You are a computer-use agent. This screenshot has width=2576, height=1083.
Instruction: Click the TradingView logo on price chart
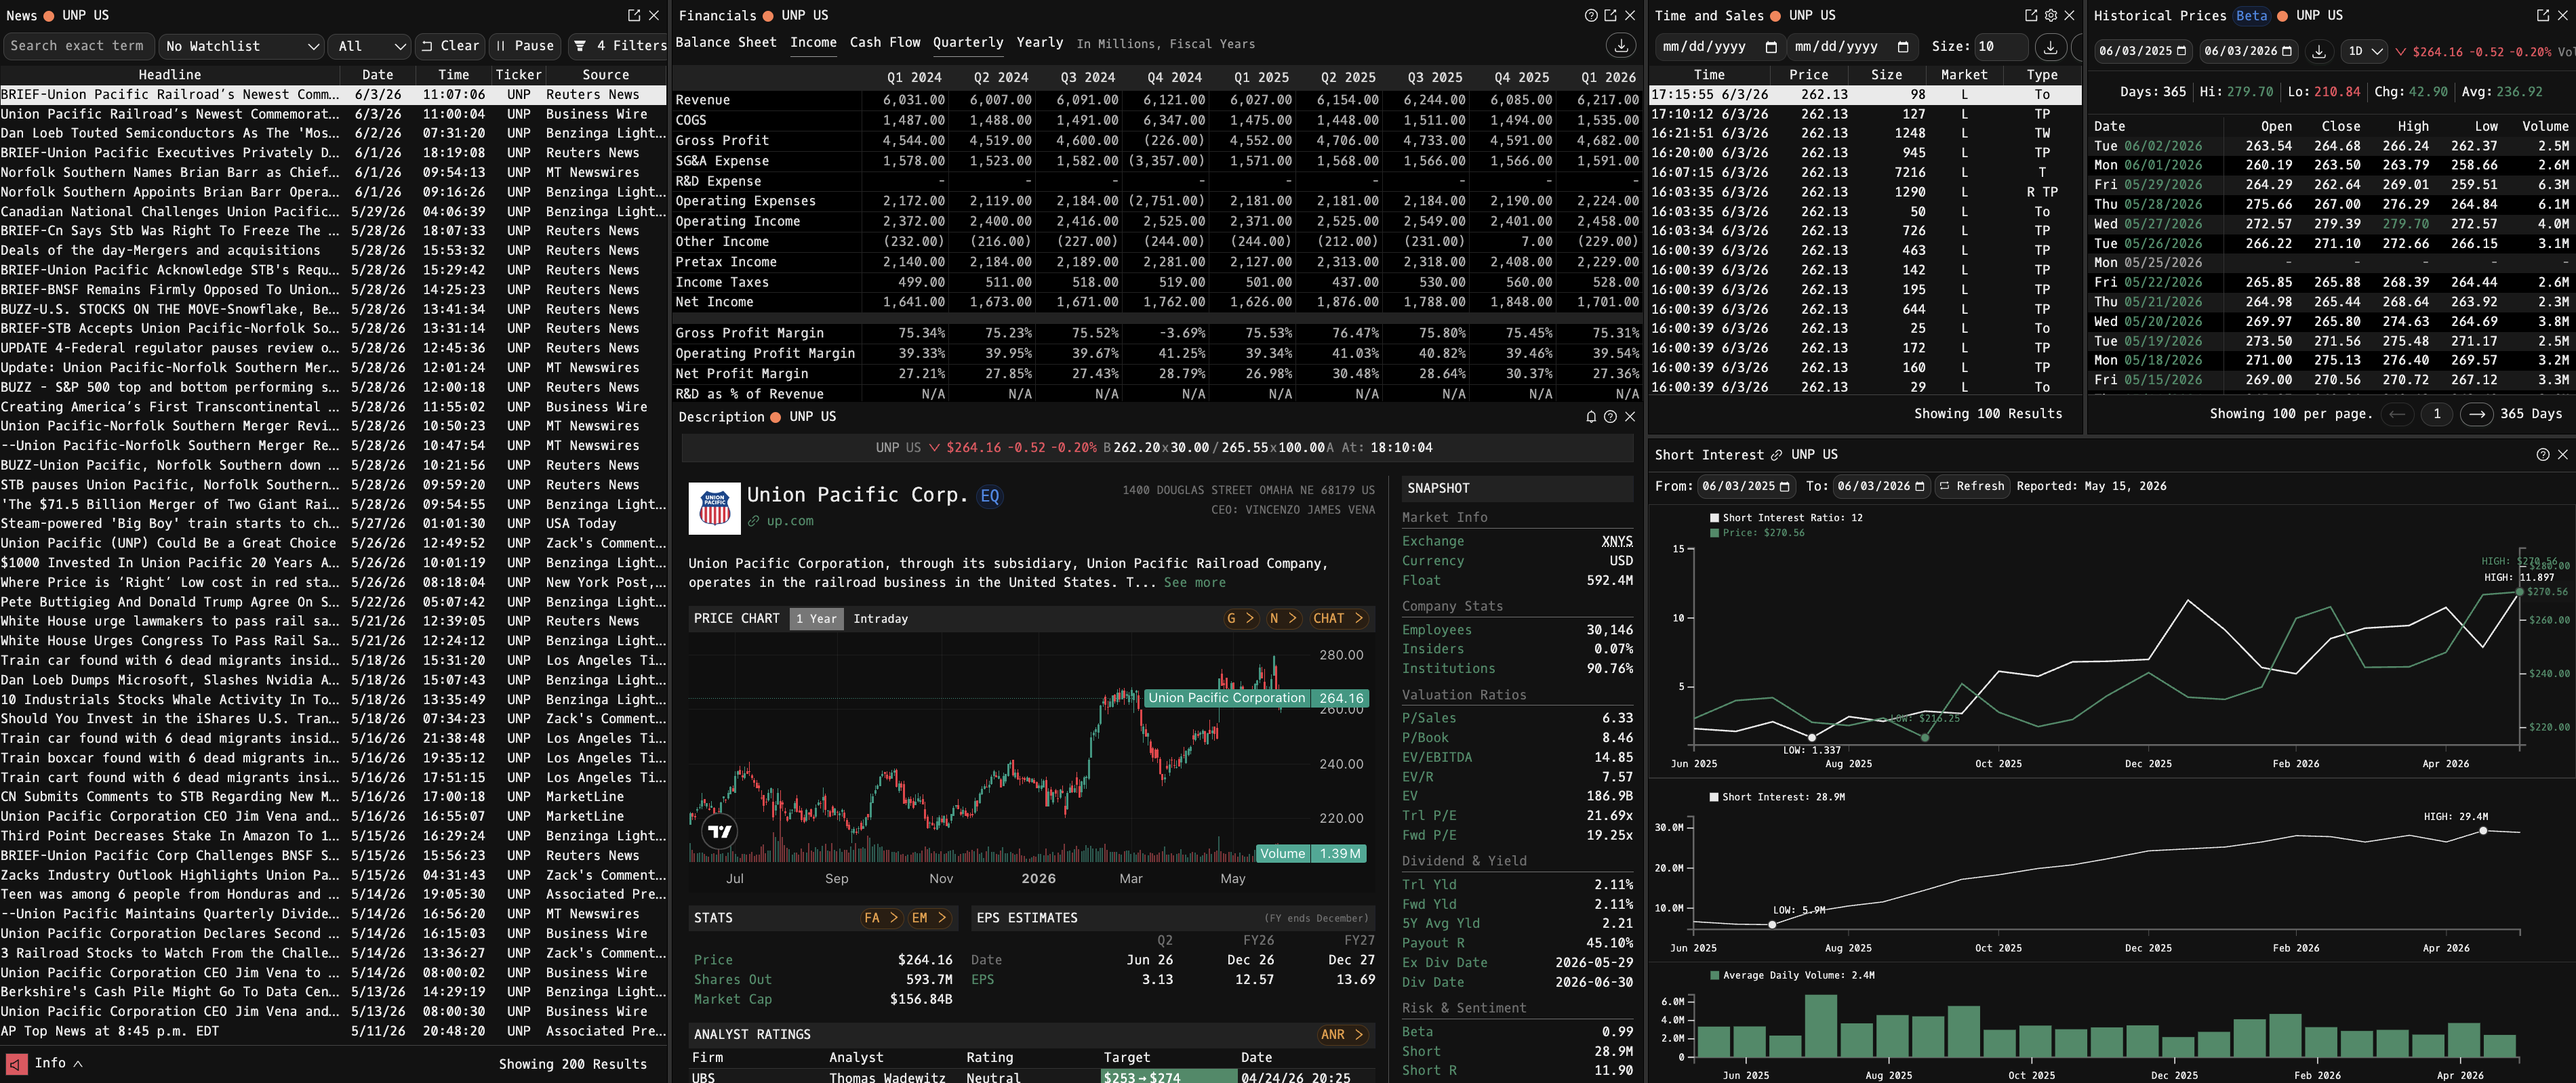coord(719,831)
